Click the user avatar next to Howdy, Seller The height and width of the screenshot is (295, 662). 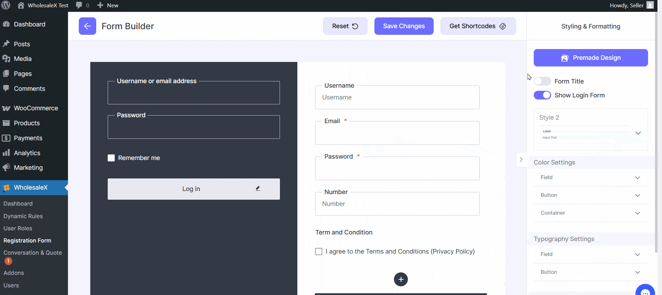[650, 5]
